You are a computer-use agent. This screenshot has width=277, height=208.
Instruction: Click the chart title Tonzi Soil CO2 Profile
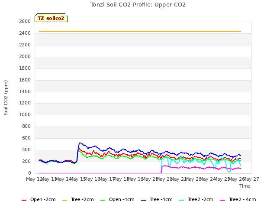coord(138,5)
